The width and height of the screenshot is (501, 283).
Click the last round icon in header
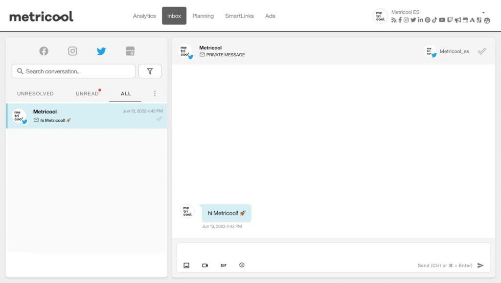coord(487,21)
